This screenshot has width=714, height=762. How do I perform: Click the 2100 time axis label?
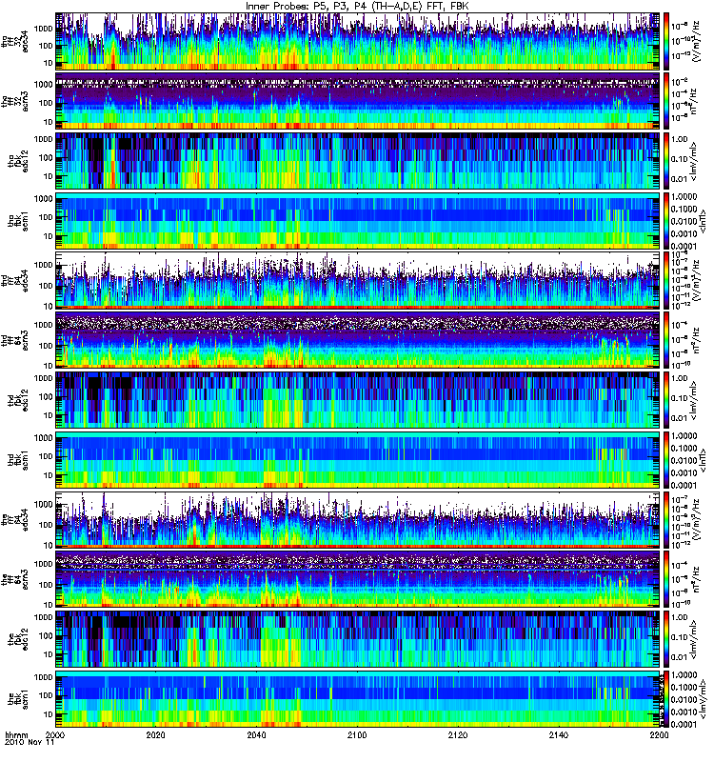(357, 735)
